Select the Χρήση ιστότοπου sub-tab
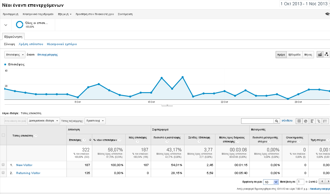Image resolution: width=330 pixels, height=194 pixels. coord(31,44)
